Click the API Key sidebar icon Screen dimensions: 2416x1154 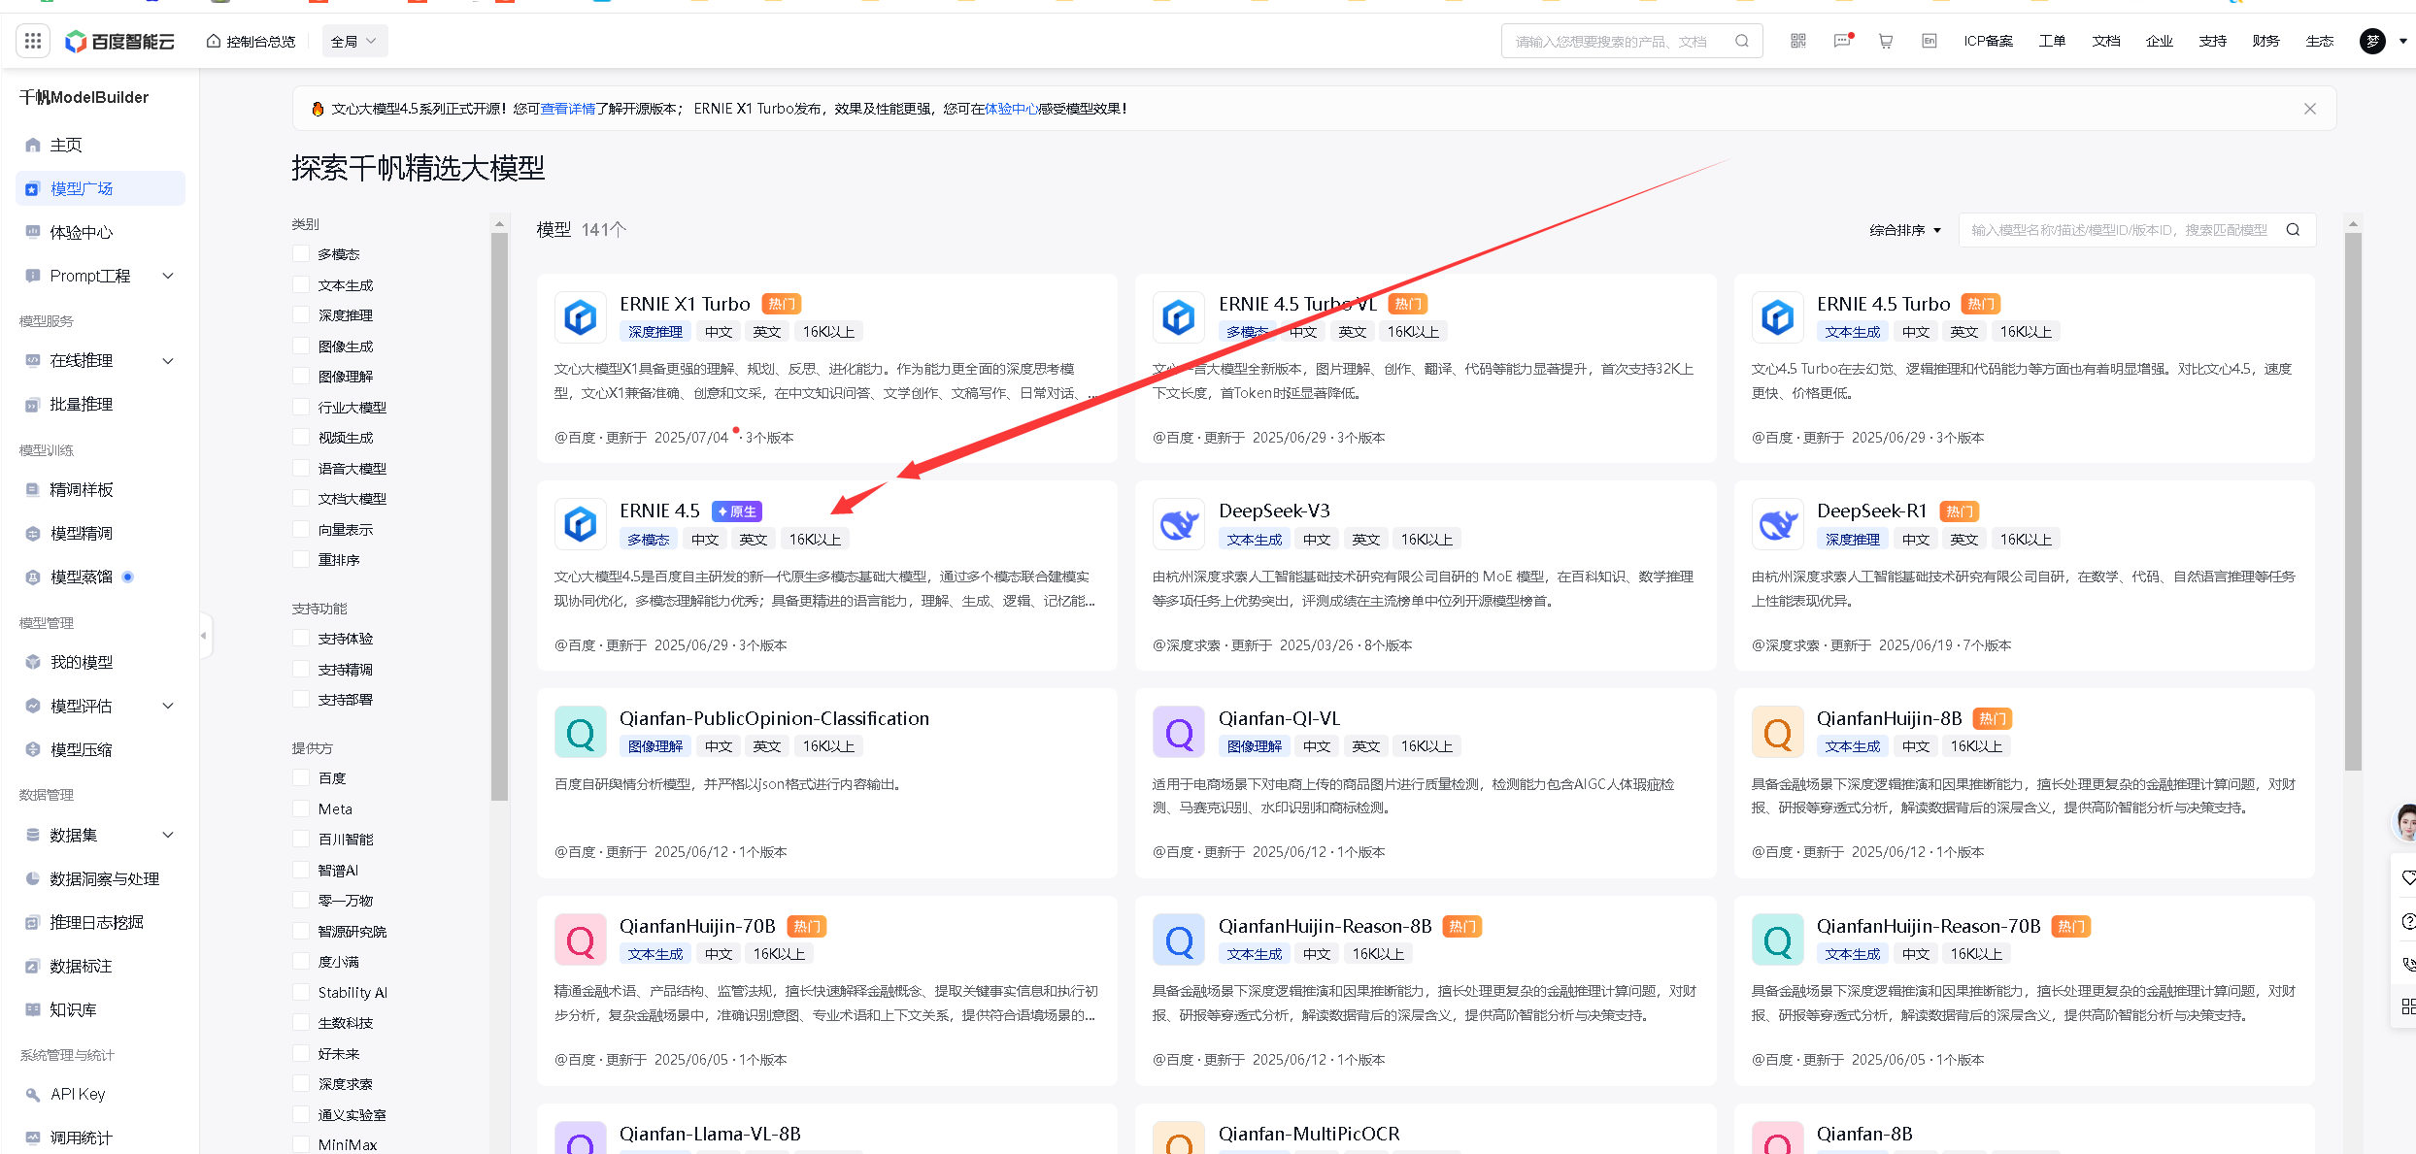pos(33,1094)
